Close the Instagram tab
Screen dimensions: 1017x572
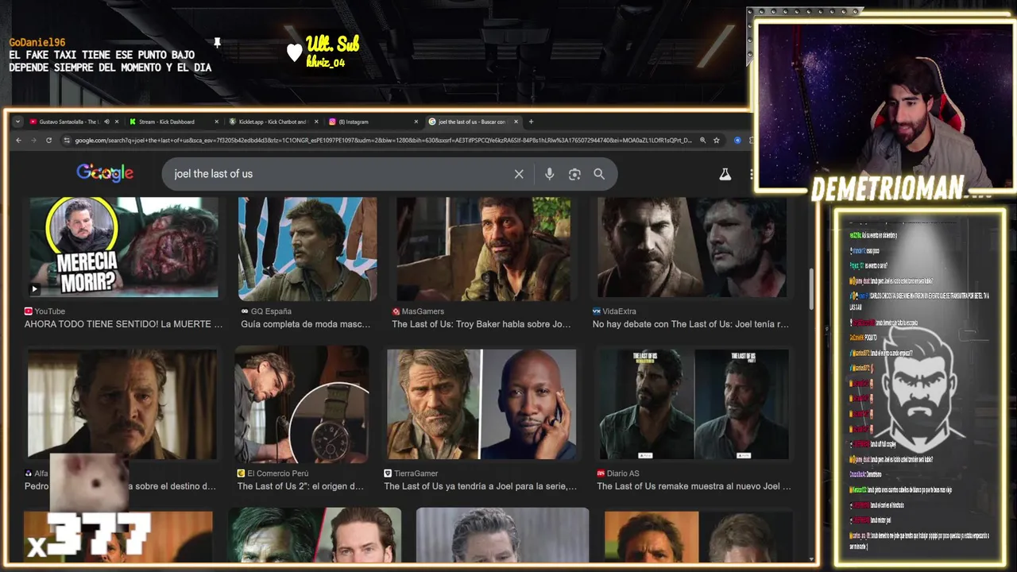point(416,122)
